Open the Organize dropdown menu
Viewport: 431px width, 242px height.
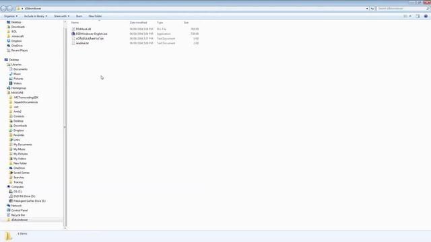[11, 16]
